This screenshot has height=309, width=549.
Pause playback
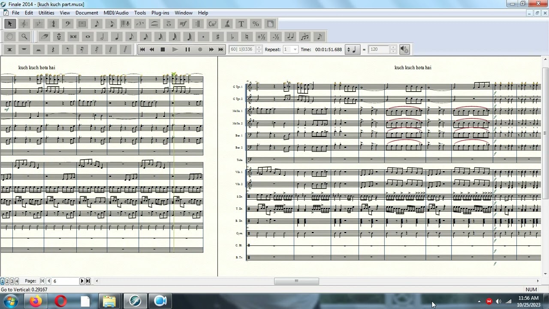187,49
